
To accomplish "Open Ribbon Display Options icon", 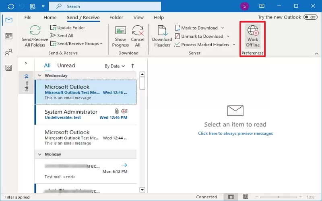I will point(262,6).
